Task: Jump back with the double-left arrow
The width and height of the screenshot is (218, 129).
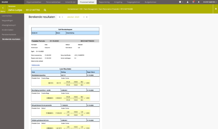Action: pyautogui.click(x=59, y=17)
